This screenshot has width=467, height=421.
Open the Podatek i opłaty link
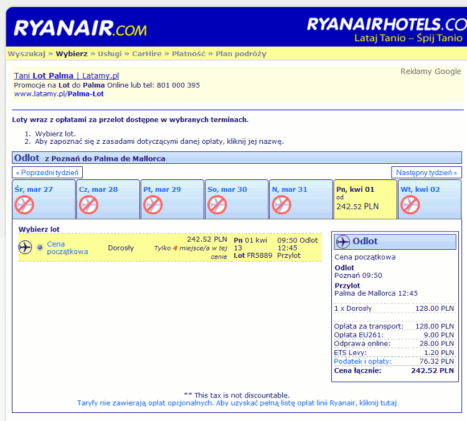[363, 361]
